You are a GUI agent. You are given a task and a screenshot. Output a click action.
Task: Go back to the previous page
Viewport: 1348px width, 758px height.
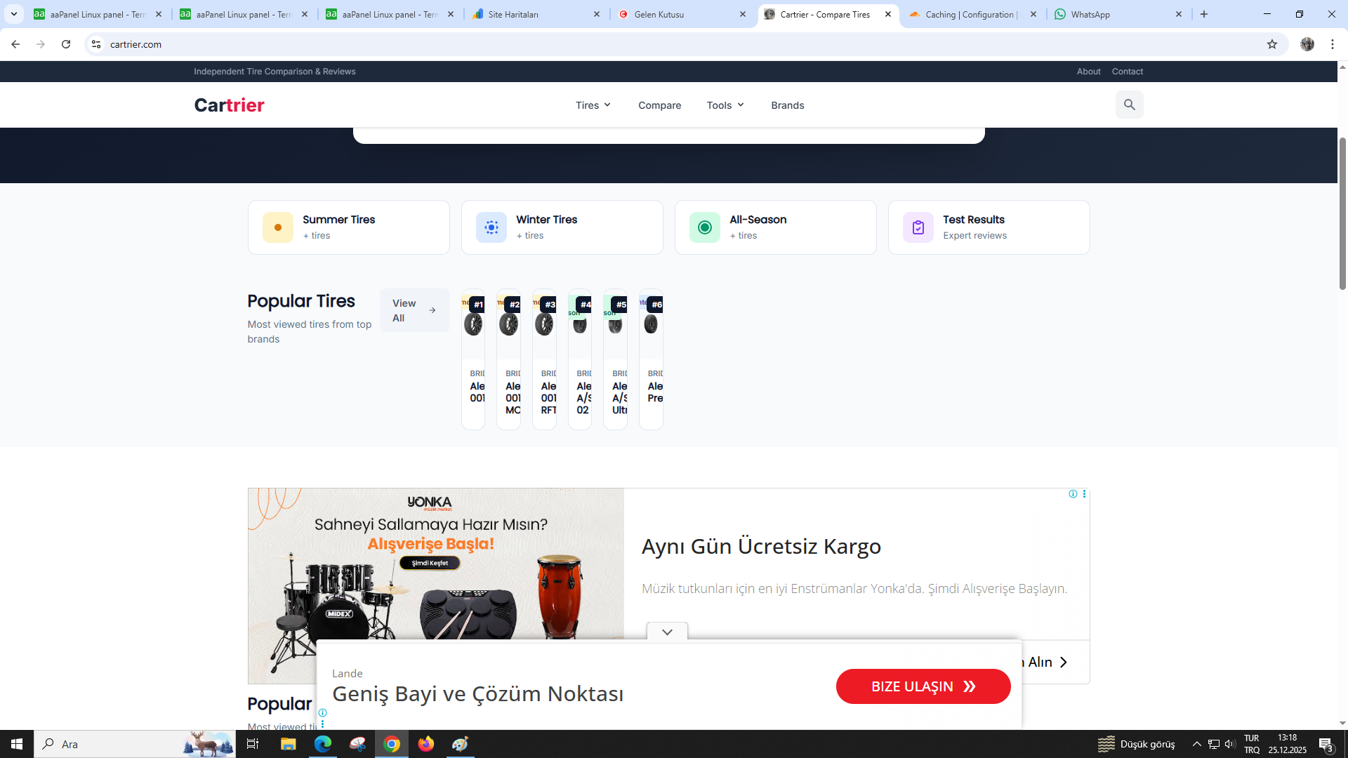click(x=15, y=44)
